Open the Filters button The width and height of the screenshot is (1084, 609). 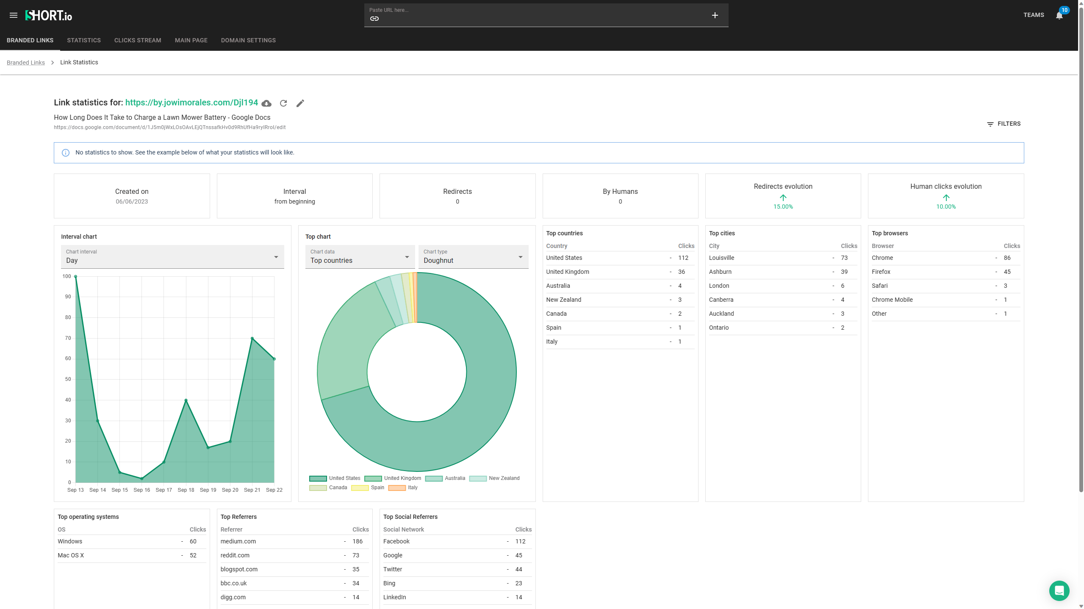coord(1004,124)
